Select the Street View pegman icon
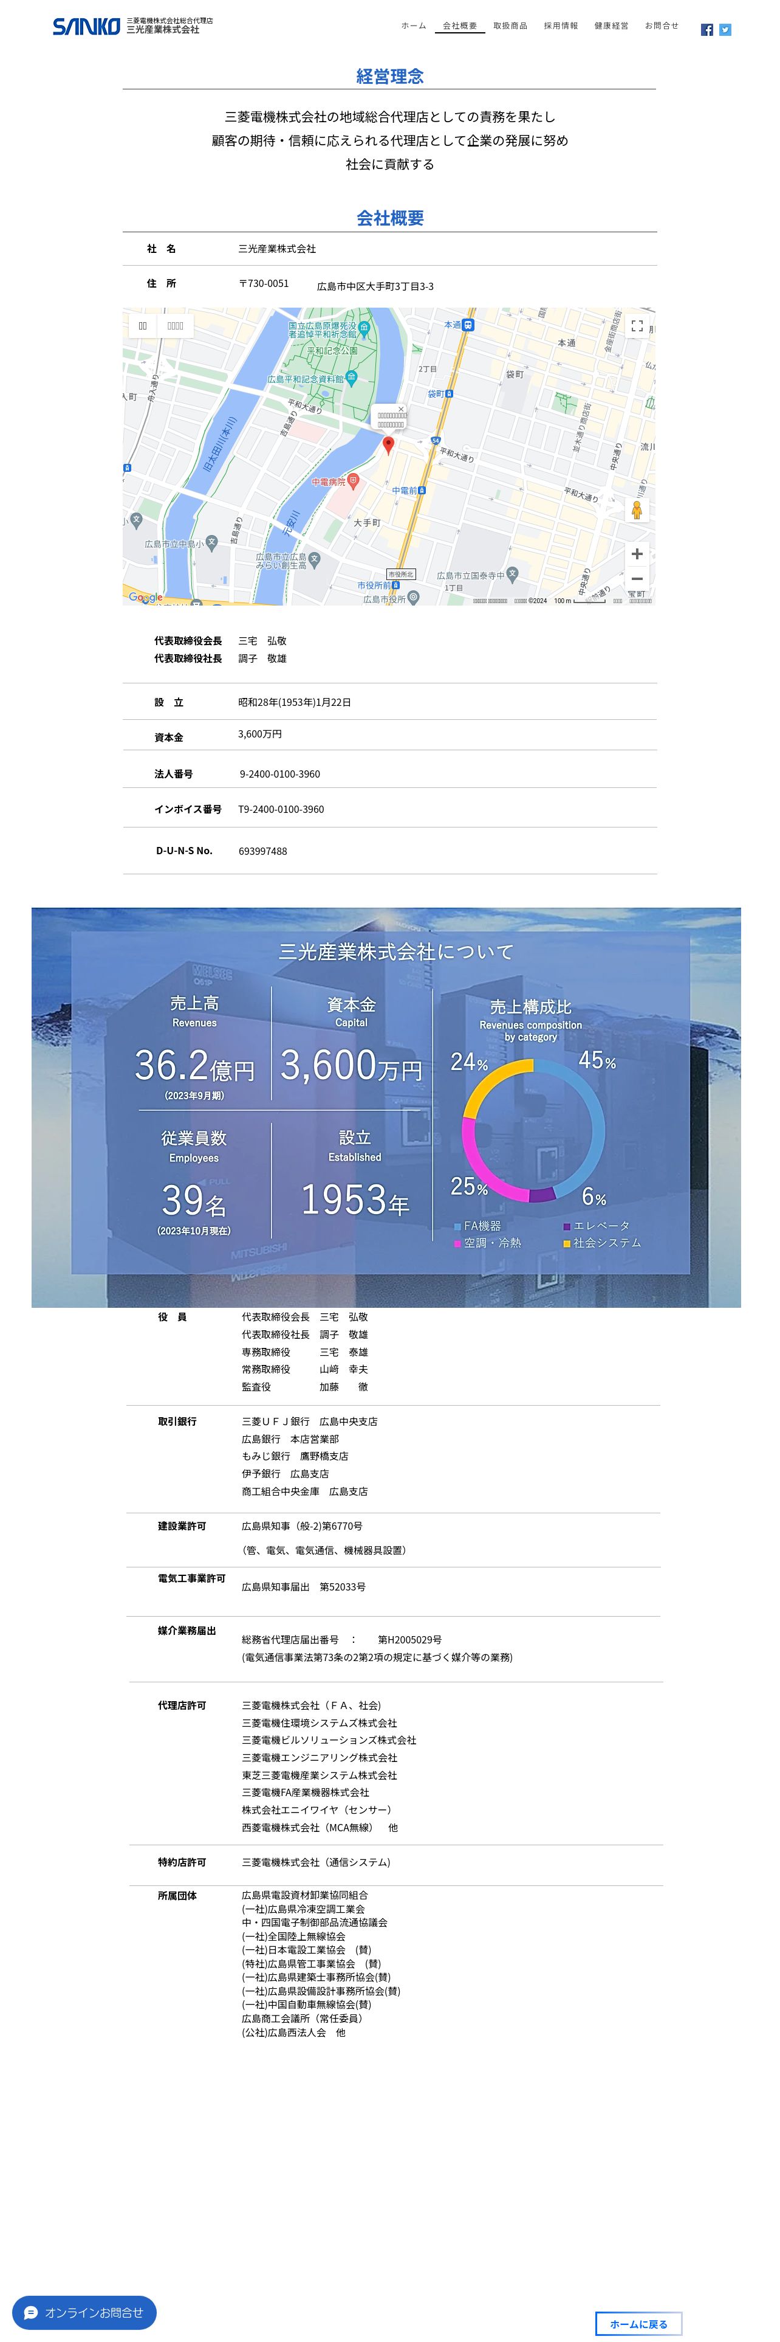 pos(637,510)
